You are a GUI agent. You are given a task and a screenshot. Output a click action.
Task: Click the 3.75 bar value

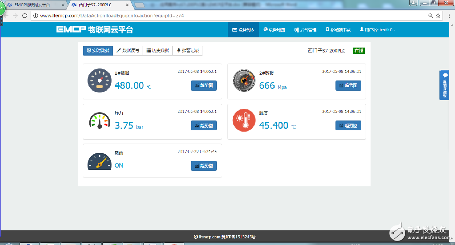click(128, 125)
